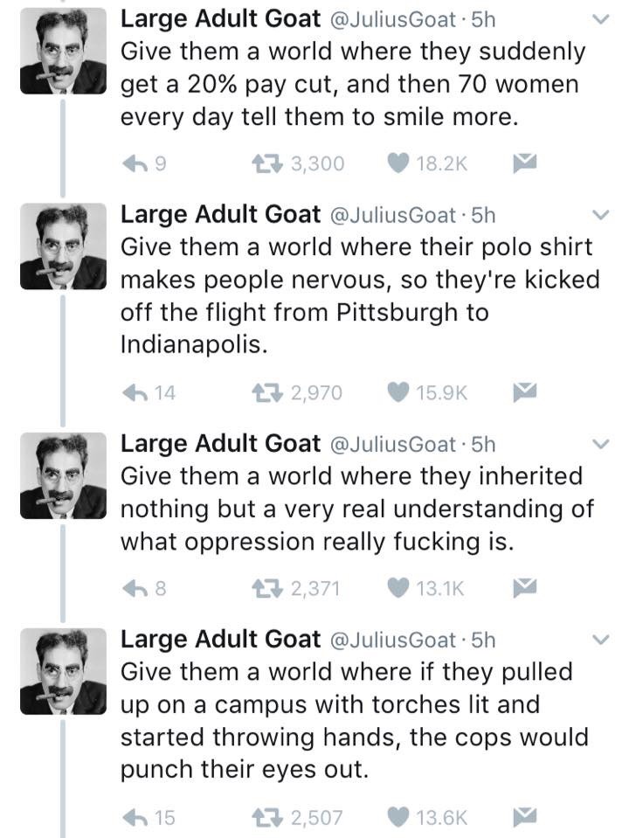The image size is (629, 838).
Task: Expand options chevron on polo shirt tweet
Action: 600,214
